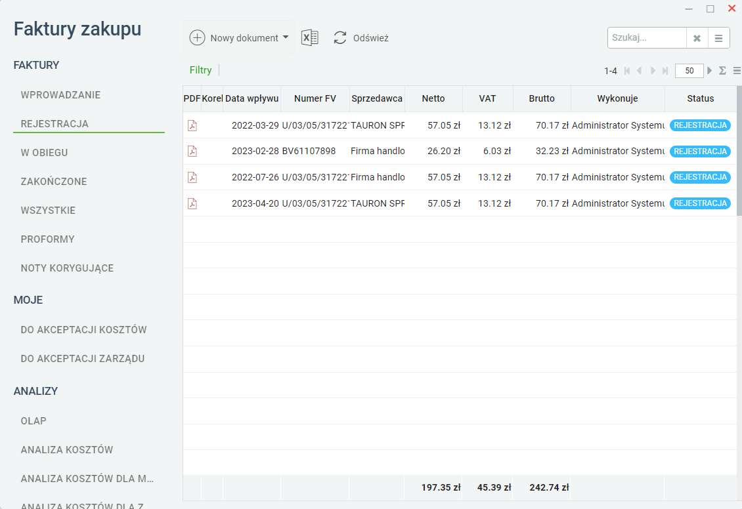The image size is (742, 509).
Task: Open ANALIZA KOSZTÓW DLA M... report
Action: (87, 479)
